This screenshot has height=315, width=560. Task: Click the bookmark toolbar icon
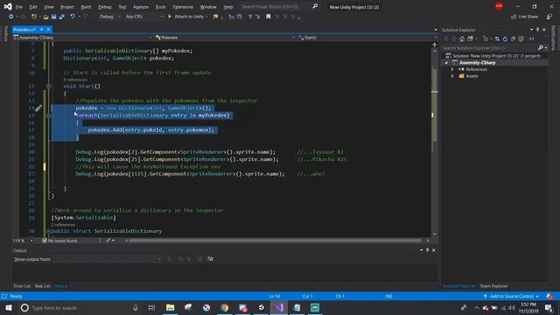coord(268,17)
